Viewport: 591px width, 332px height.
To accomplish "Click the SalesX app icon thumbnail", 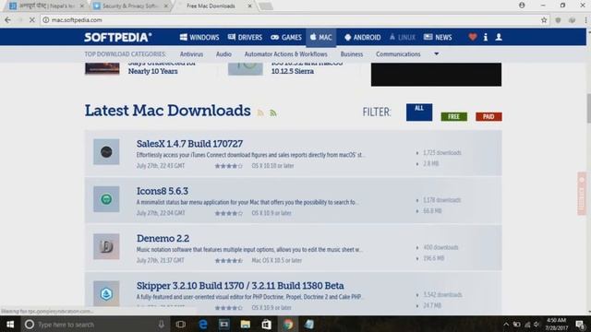I will tap(106, 151).
